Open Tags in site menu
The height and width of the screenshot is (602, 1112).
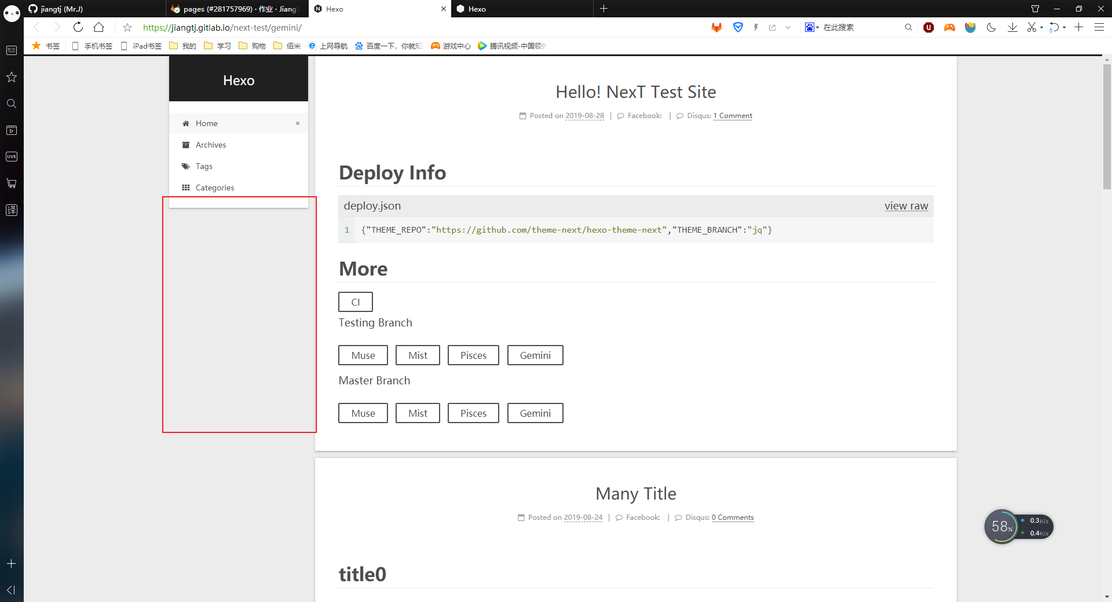coord(239,166)
